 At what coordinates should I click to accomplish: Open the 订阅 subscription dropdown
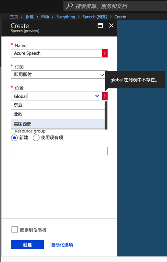pos(59,75)
